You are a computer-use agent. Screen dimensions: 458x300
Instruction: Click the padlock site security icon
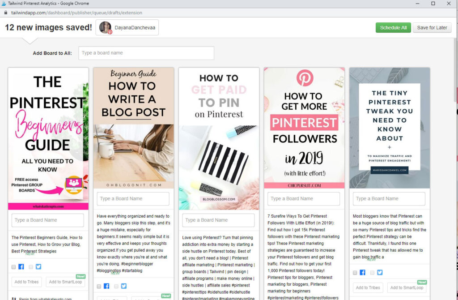point(5,13)
